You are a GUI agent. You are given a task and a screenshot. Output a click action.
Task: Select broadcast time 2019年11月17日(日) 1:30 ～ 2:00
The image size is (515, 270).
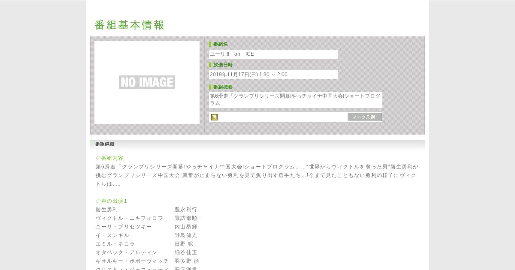[273, 75]
